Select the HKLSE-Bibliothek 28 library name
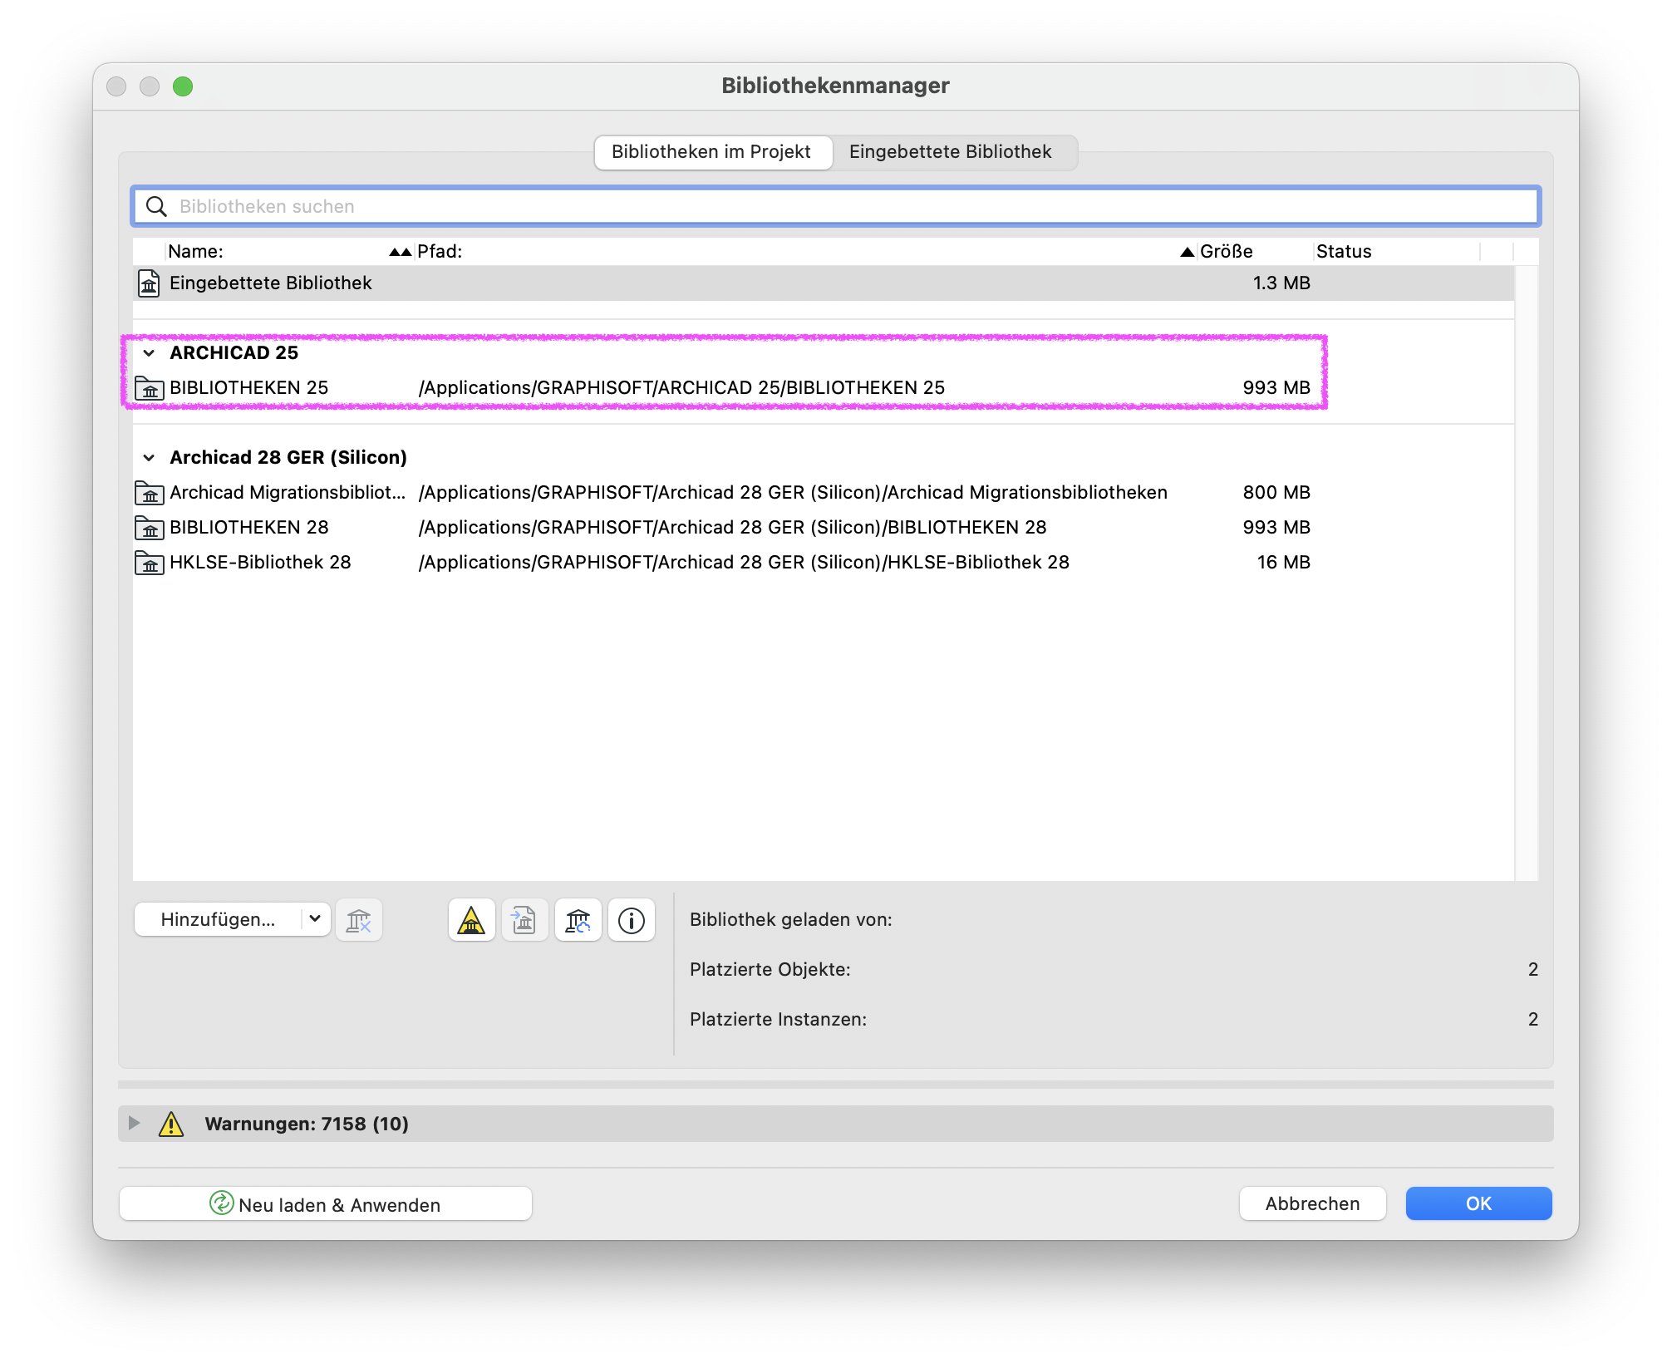 pyautogui.click(x=260, y=563)
